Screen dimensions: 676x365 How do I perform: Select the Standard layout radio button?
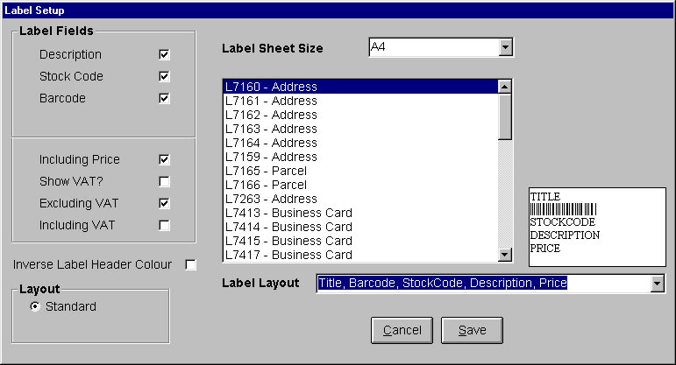(35, 306)
